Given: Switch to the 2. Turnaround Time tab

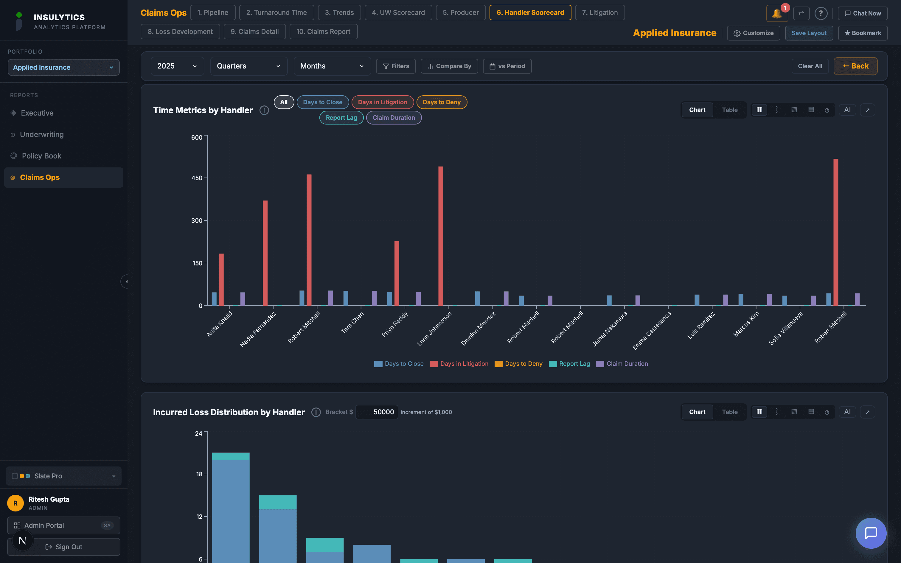Looking at the screenshot, I should pyautogui.click(x=276, y=13).
